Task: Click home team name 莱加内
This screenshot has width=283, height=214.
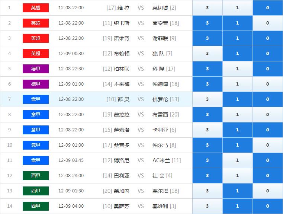Action: tap(122, 191)
